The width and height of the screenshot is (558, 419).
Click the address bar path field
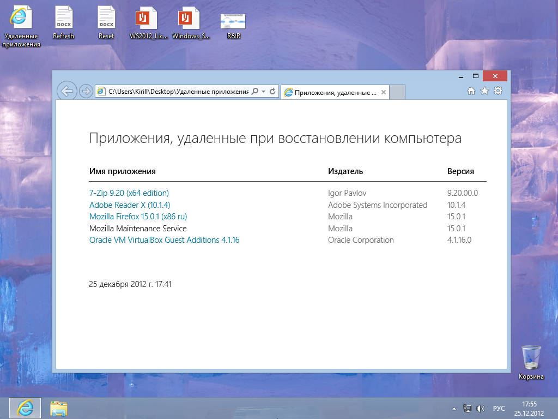[x=178, y=92]
